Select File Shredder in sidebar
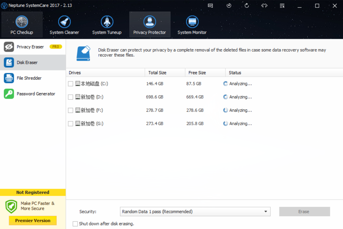Viewport: 343px width, 229px height. pyautogui.click(x=33, y=78)
